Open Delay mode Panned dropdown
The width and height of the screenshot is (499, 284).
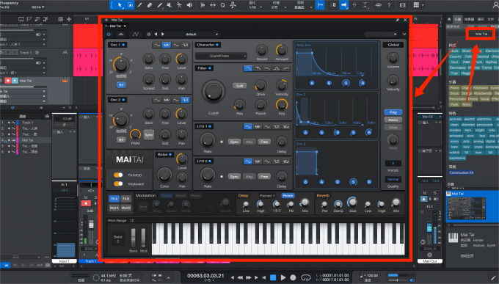pyautogui.click(x=267, y=196)
